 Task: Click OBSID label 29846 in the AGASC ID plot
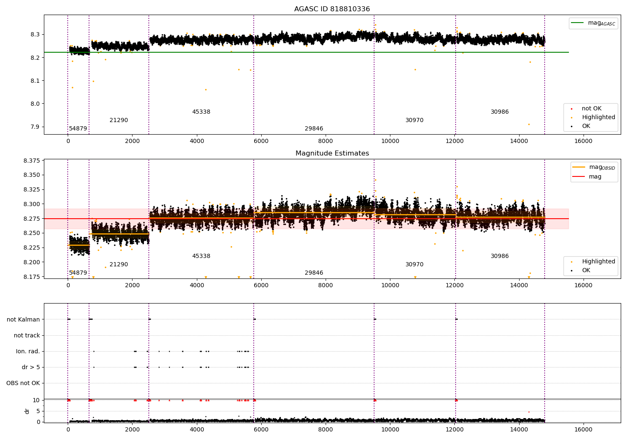pyautogui.click(x=314, y=129)
